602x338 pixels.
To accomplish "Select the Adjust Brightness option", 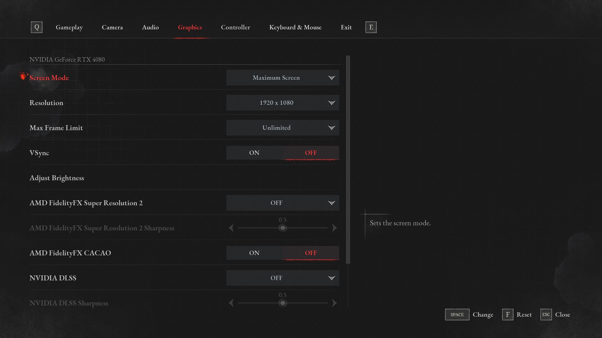I will [57, 178].
